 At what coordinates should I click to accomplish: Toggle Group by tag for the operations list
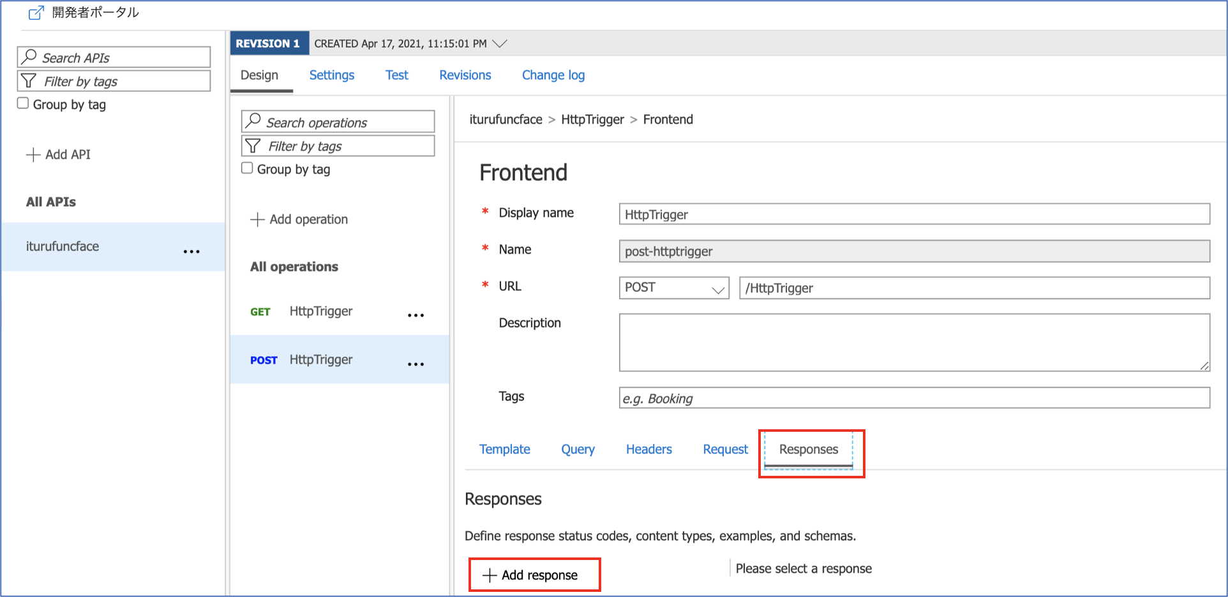(x=247, y=168)
